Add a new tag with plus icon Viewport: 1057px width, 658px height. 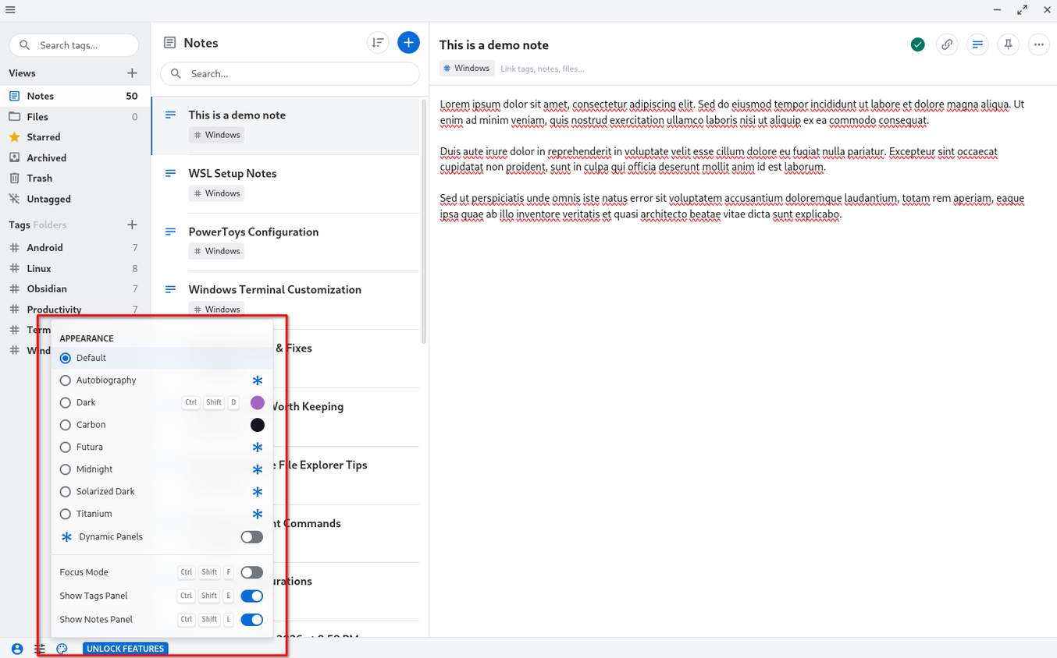[132, 225]
